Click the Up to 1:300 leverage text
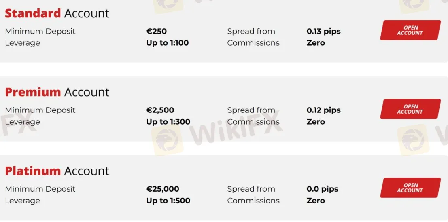This screenshot has height=222, width=448. point(168,122)
